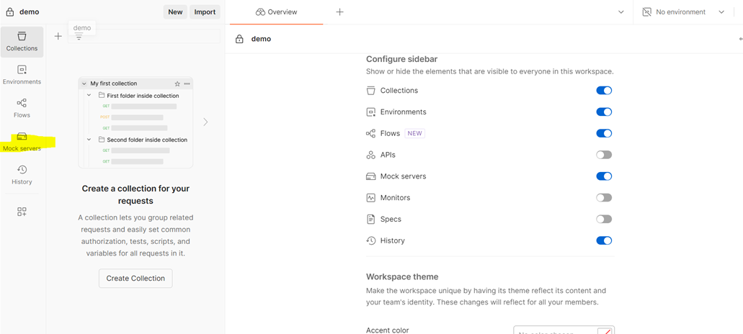Open a new tab with plus button
743x334 pixels.
pos(339,12)
